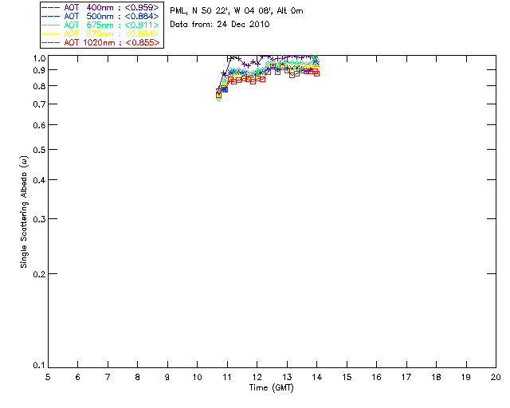
Task: Click the x-axis label 8
Action: [138, 377]
